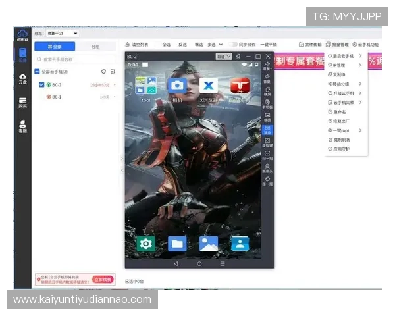Switch to the 分组 groups tab
Screen dimensions: 395x316
[x=95, y=47]
